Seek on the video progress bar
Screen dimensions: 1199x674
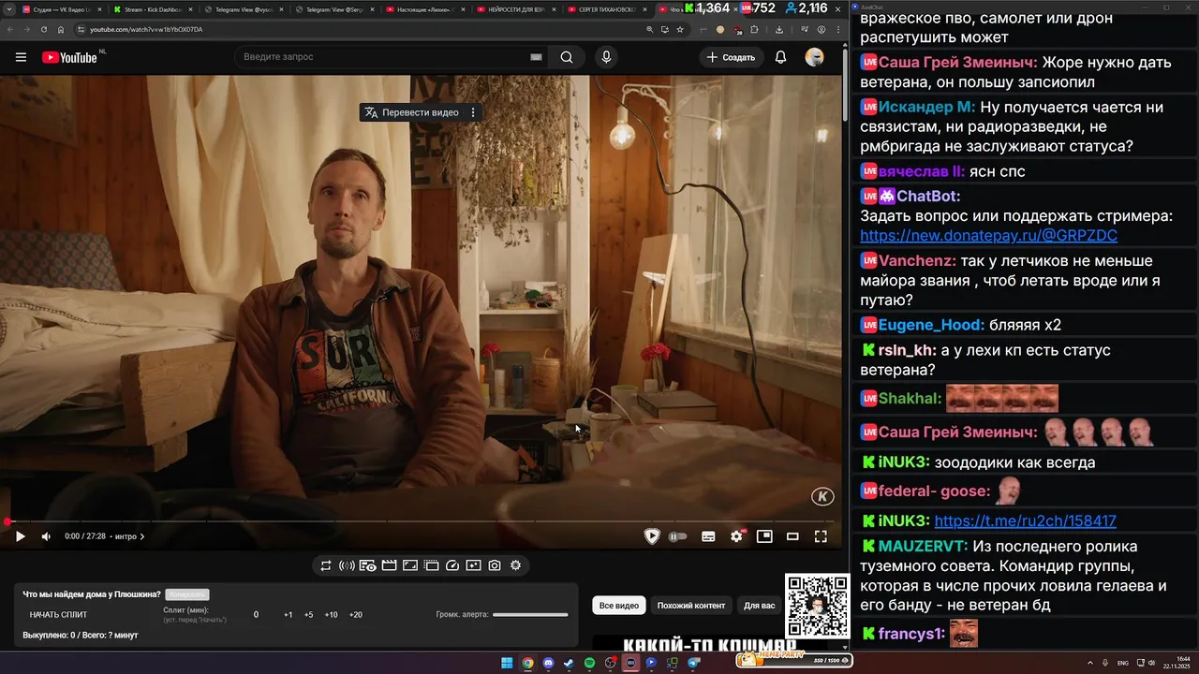tap(422, 521)
